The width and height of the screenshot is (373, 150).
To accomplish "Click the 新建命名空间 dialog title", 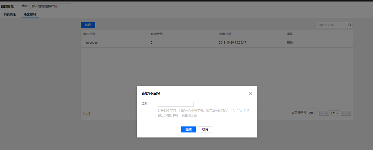I will (x=151, y=93).
